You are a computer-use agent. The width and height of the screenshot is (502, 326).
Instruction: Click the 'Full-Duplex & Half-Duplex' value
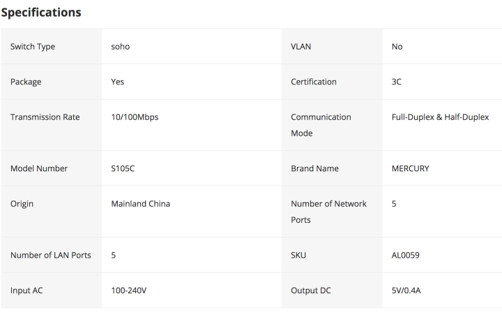click(x=440, y=117)
